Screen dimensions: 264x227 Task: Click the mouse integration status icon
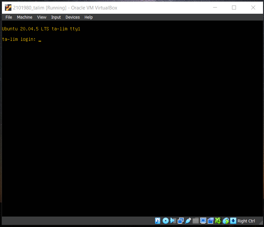(x=226, y=221)
